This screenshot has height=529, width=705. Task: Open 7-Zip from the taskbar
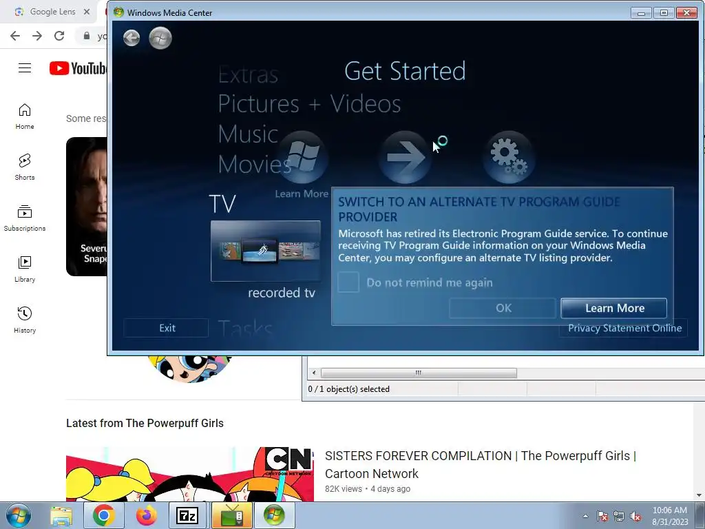tap(187, 515)
